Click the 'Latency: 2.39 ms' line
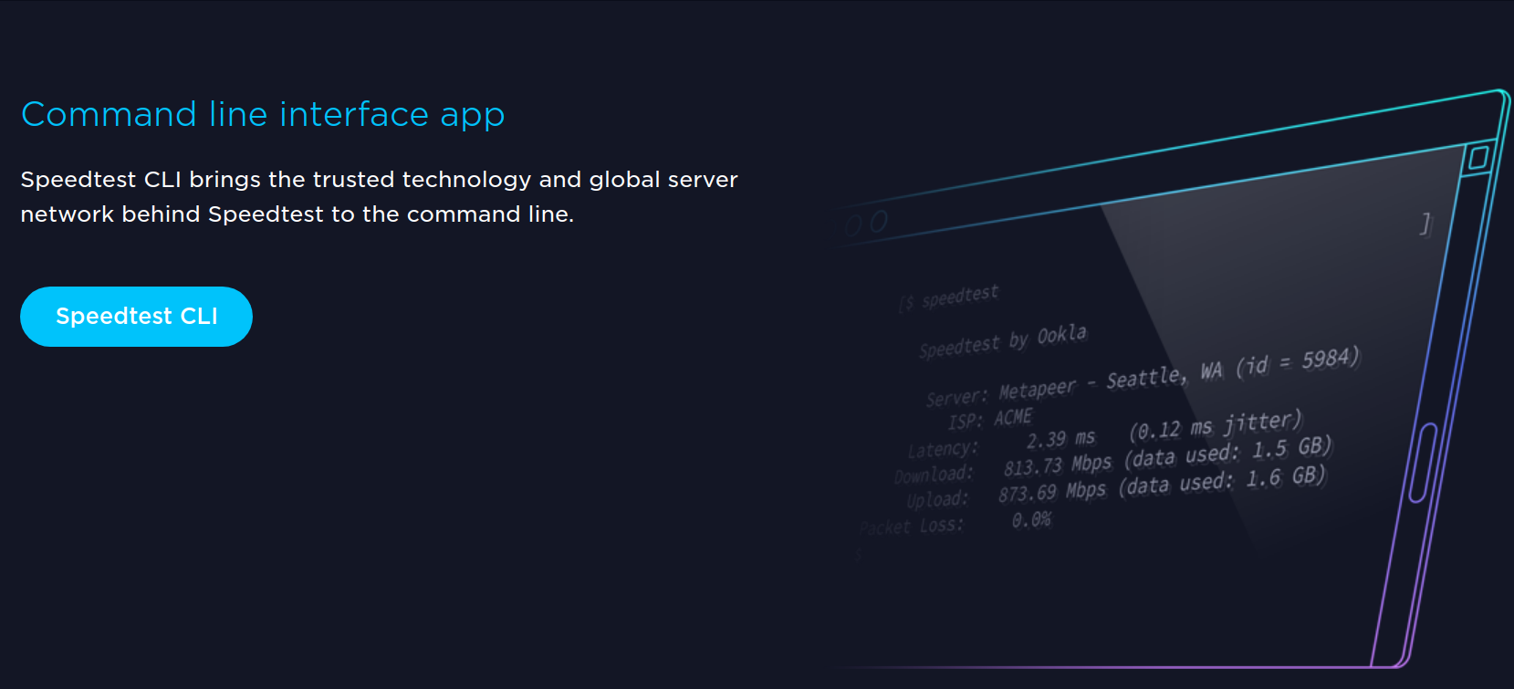Screen dimensions: 1514x689 tap(1104, 435)
